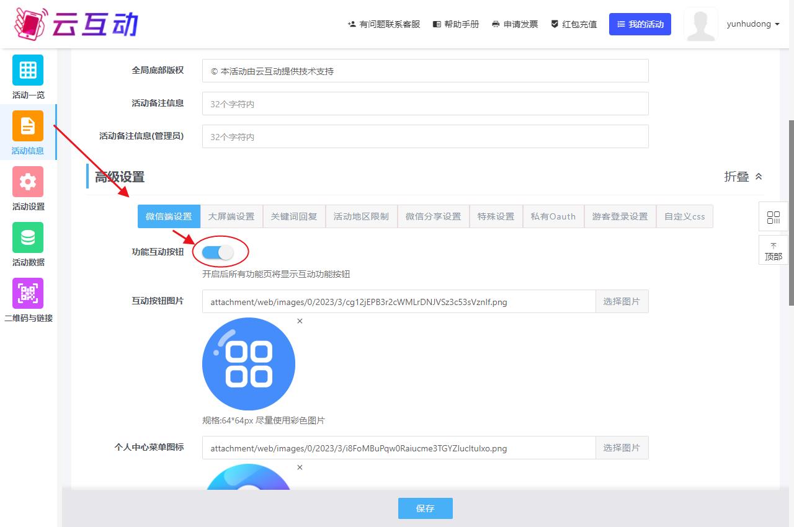Open the 自定义css tab
The height and width of the screenshot is (527, 794).
(684, 216)
